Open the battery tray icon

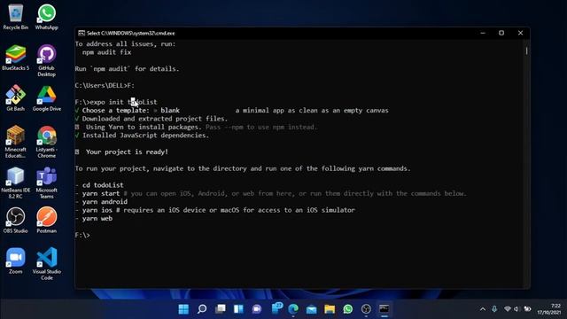pyautogui.click(x=528, y=309)
